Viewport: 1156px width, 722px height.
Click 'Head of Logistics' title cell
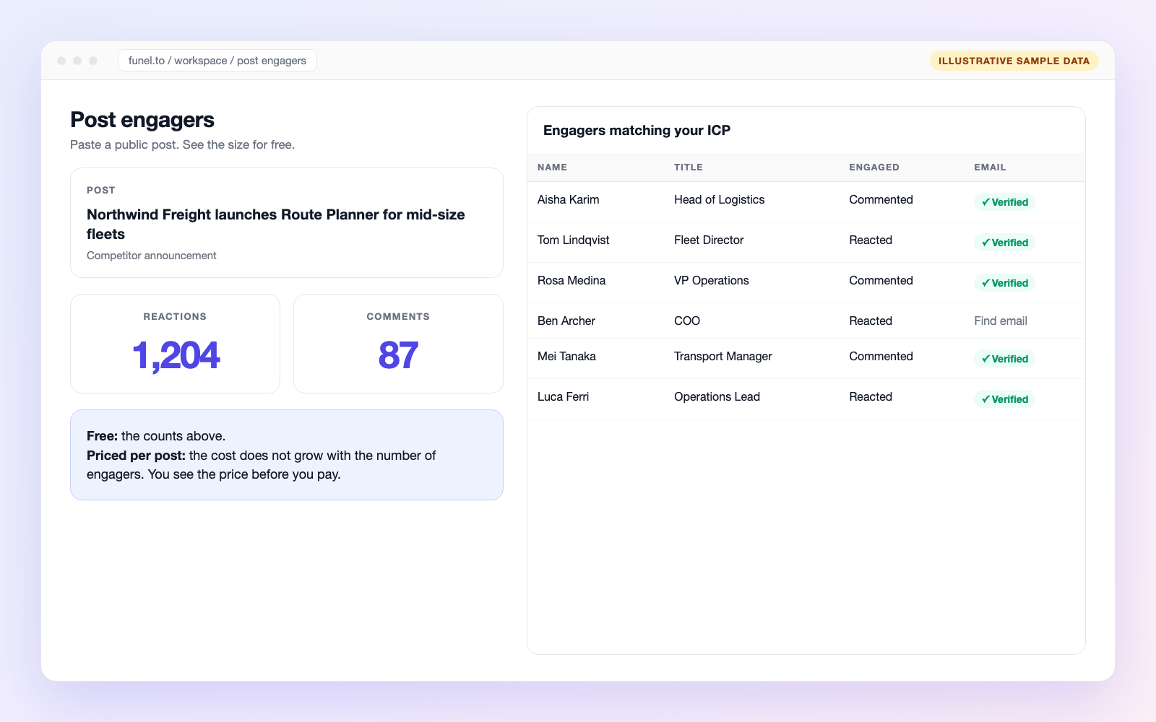[x=720, y=200]
